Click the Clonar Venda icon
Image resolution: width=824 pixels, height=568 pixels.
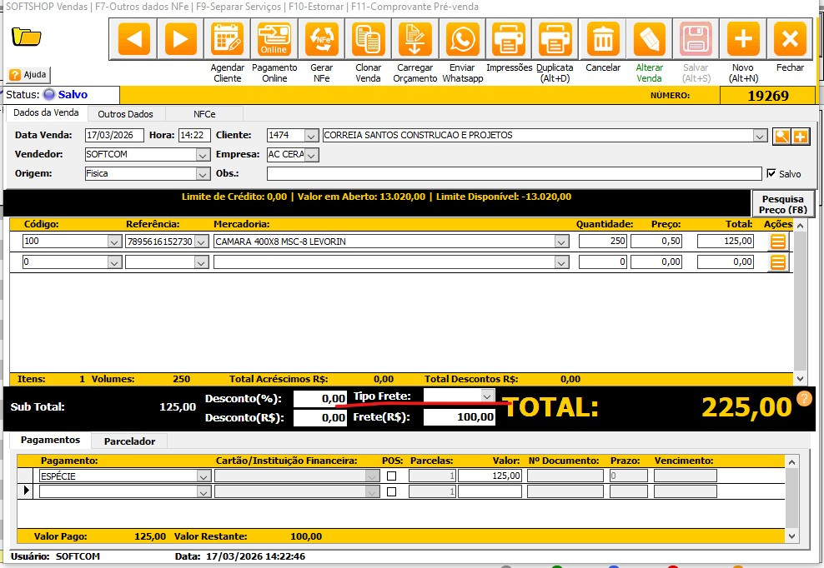[368, 39]
